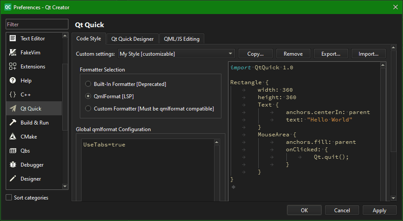Open the QML/JS Editing tab
403x221 pixels.
tap(182, 39)
